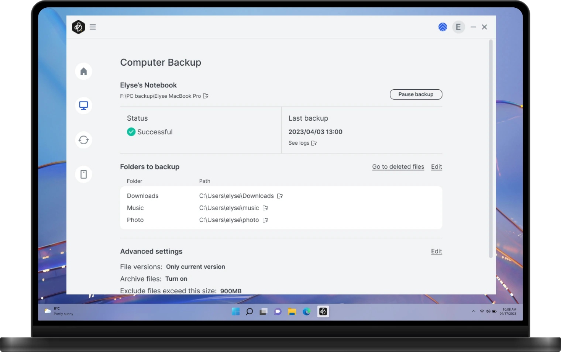
Task: Open the volume speaker tray icon
Action: (488, 311)
